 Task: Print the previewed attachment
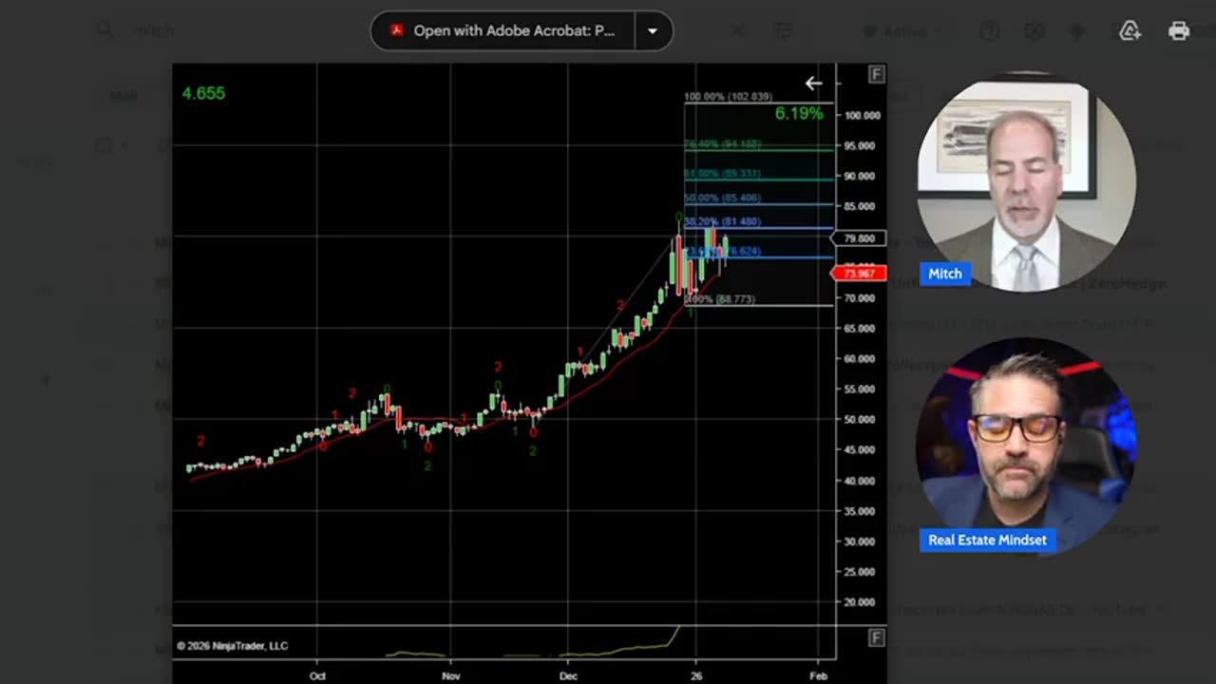point(1179,30)
